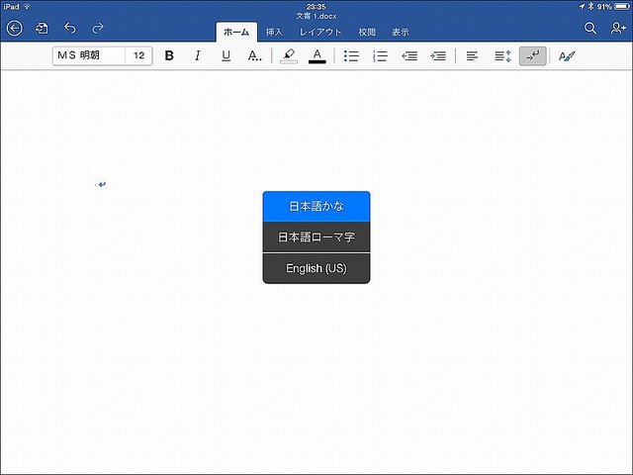The image size is (633, 475).
Task: Toggle italic formatting
Action: click(197, 56)
